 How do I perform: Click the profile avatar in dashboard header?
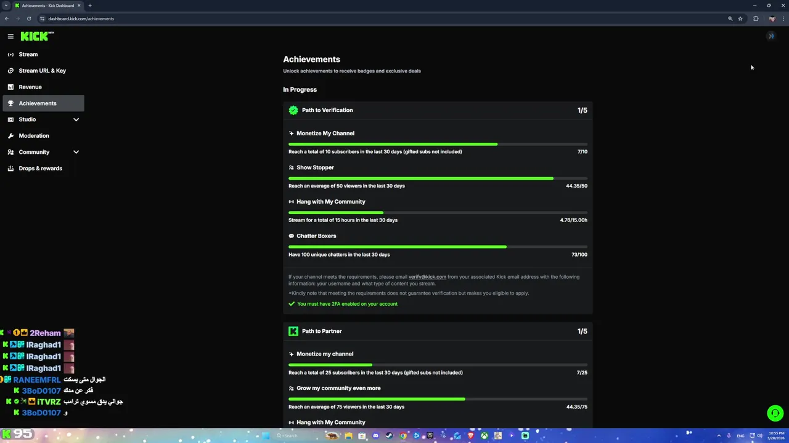pos(771,36)
